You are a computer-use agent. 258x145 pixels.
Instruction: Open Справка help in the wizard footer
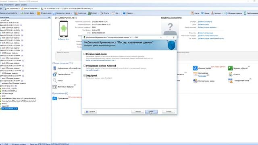click(x=90, y=112)
